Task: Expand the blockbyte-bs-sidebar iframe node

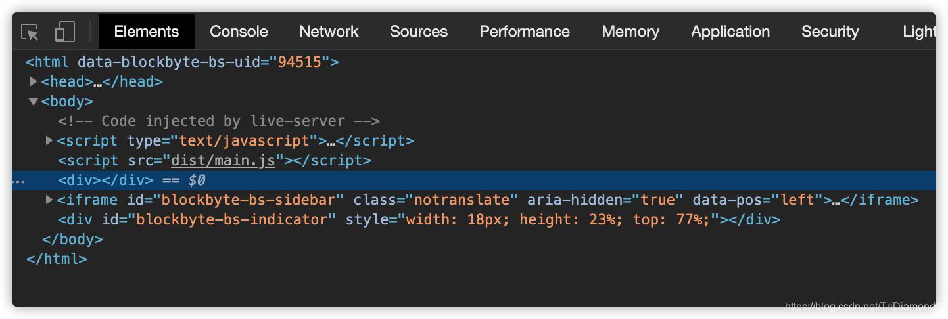Action: click(49, 200)
